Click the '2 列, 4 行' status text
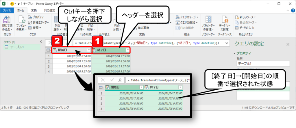296x128 pixels. [x=7, y=108]
